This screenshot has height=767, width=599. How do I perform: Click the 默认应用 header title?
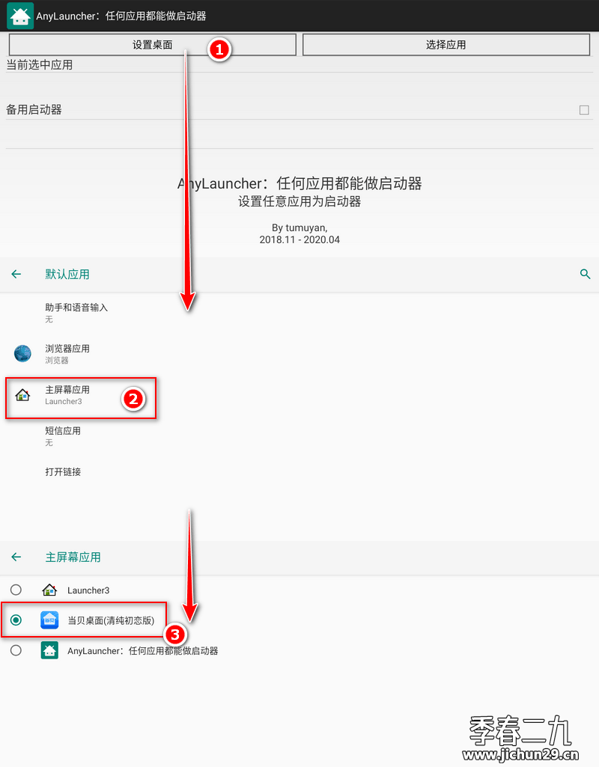point(67,274)
